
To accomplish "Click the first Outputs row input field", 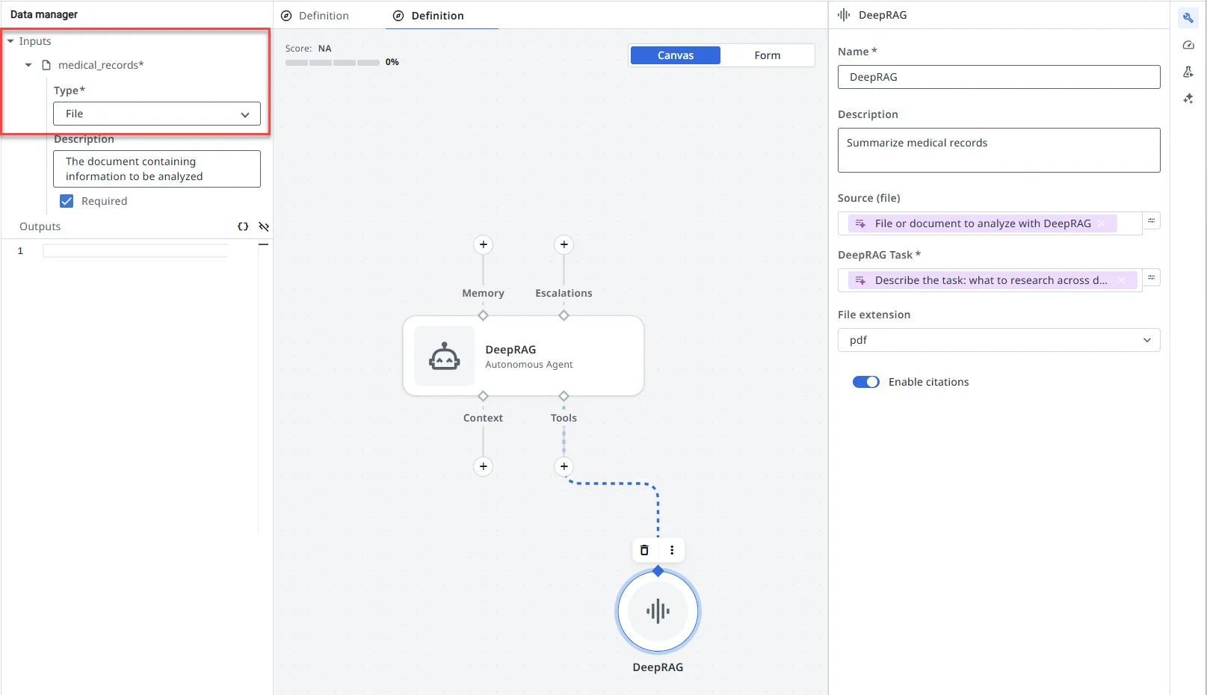I will click(x=135, y=251).
